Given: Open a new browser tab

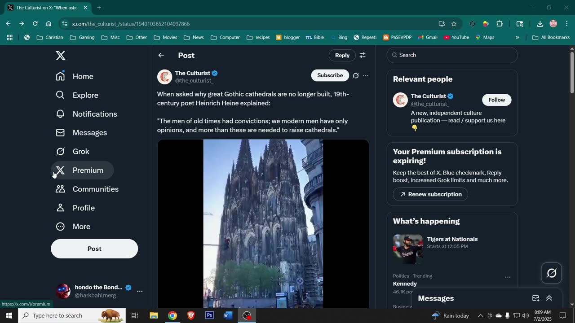Looking at the screenshot, I should 99,8.
